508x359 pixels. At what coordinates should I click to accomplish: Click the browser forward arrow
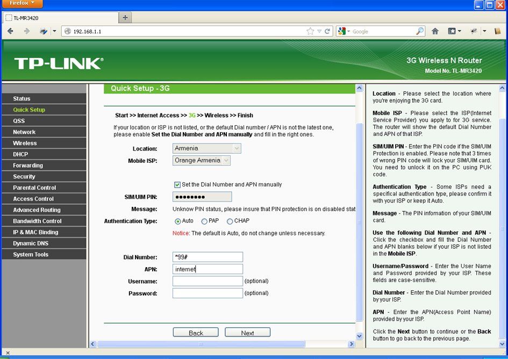click(26, 31)
